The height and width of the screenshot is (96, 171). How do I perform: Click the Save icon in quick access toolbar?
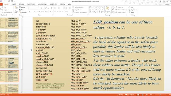(x=1, y=1)
